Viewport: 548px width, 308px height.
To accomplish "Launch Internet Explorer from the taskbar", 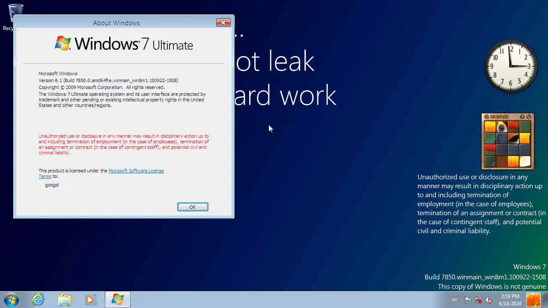I will (38, 299).
